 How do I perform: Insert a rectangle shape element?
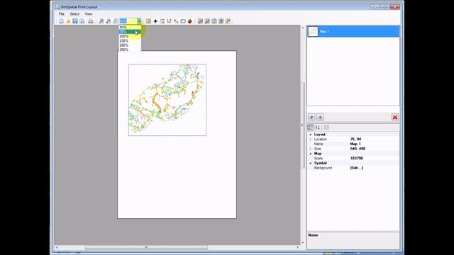[183, 21]
